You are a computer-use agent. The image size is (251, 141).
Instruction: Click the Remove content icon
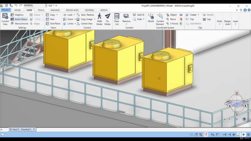[126, 16]
